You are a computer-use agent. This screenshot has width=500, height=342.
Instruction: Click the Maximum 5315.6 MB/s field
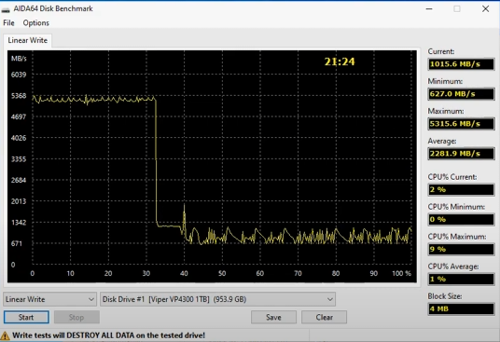pyautogui.click(x=461, y=124)
